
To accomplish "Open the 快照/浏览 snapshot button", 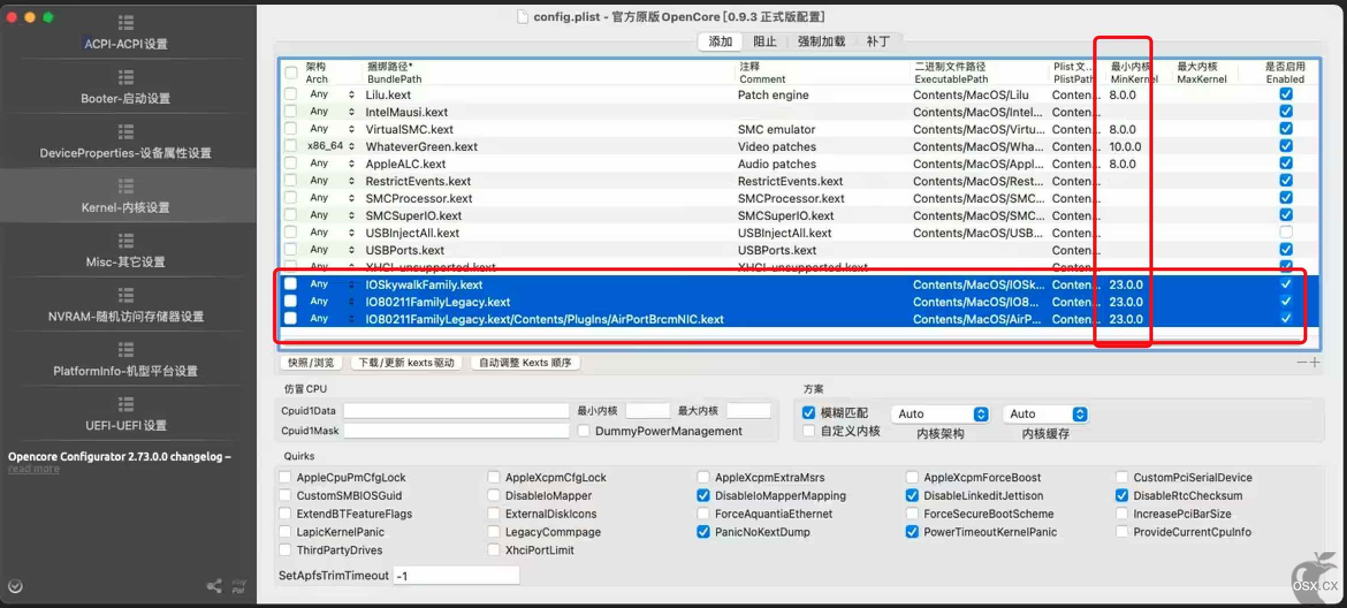I will 311,363.
